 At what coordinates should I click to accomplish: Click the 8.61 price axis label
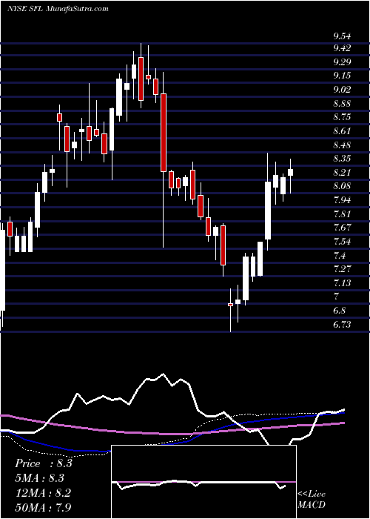pyautogui.click(x=342, y=131)
